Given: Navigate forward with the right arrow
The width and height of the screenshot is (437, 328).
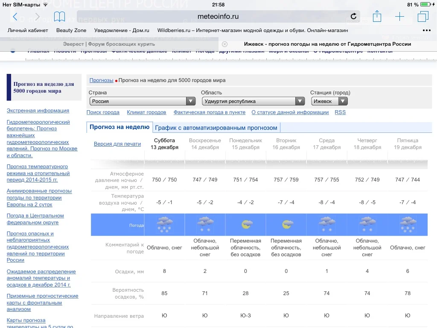Looking at the screenshot, I should [x=37, y=16].
